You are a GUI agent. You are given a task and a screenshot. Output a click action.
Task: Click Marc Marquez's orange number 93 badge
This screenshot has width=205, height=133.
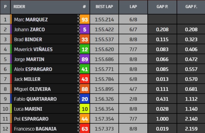pos(84,20)
